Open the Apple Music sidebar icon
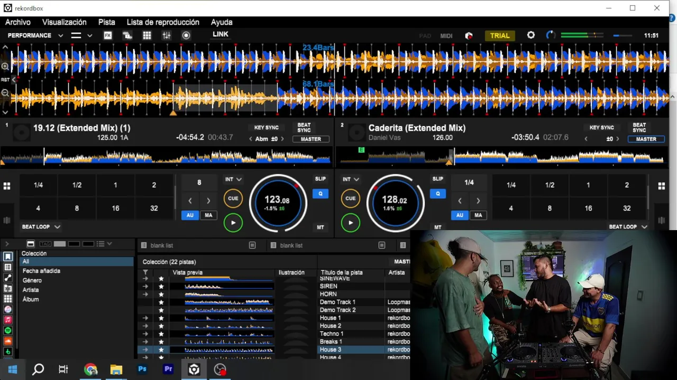Screen dimensions: 677x380 tap(8, 320)
